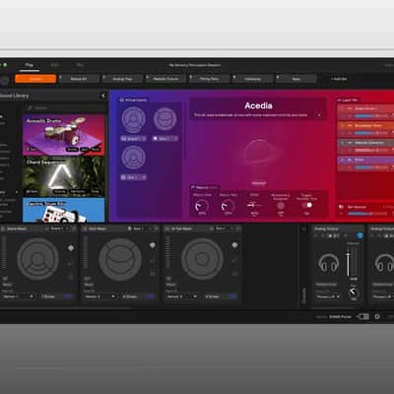Screen dimensions: 394x394
Task: Click the Sound Library search field
Action: point(64,107)
